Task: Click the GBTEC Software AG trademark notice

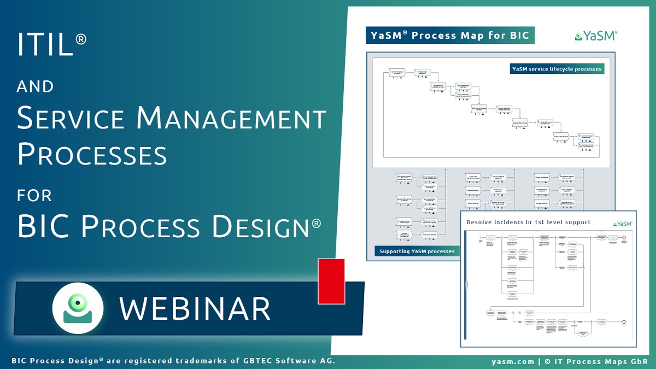Action: pyautogui.click(x=173, y=361)
